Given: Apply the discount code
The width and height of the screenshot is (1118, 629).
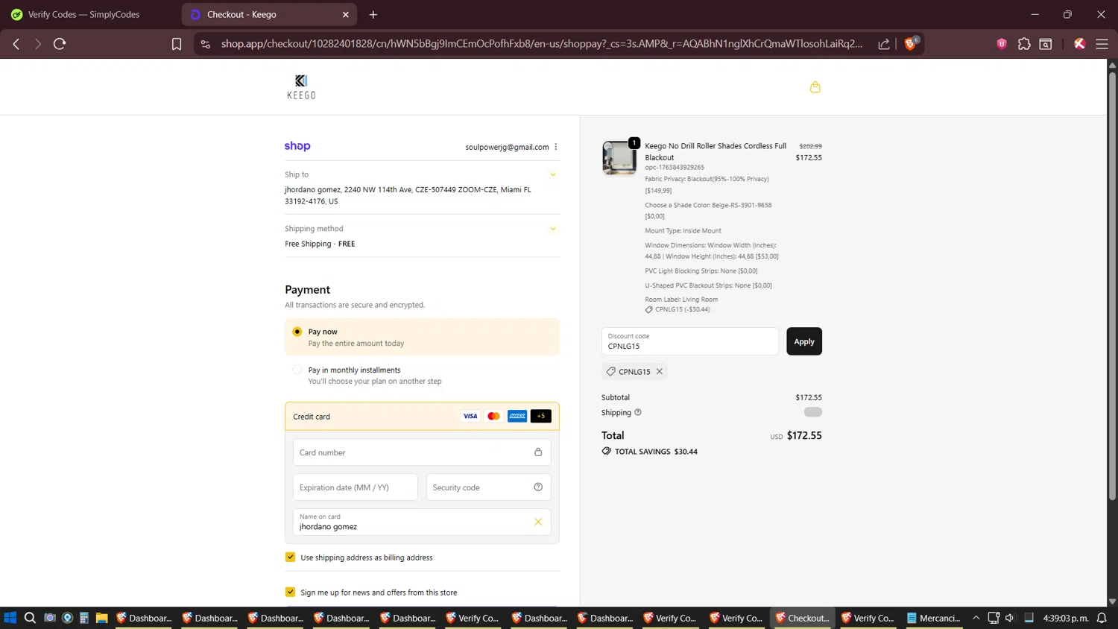Looking at the screenshot, I should coord(804,341).
